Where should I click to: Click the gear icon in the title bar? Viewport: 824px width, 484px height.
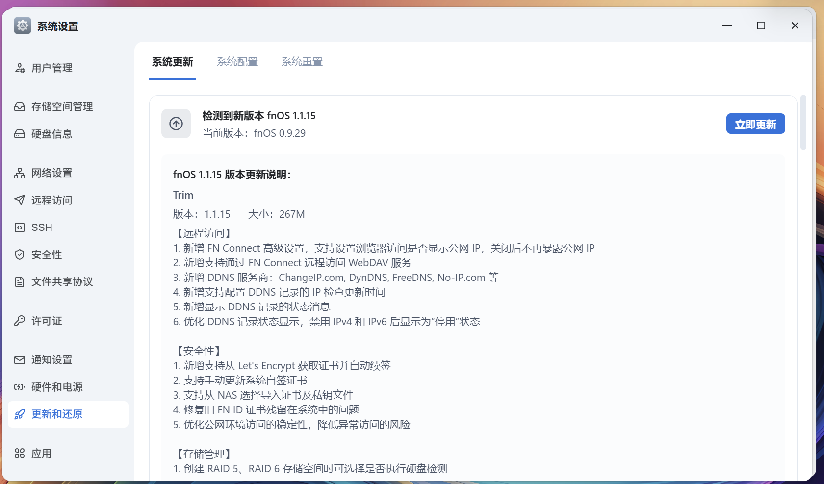click(22, 25)
